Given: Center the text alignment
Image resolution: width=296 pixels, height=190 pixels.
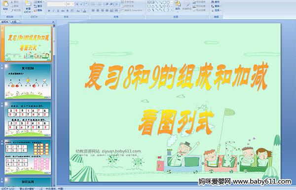Looking at the screenshot, I should 98,10.
